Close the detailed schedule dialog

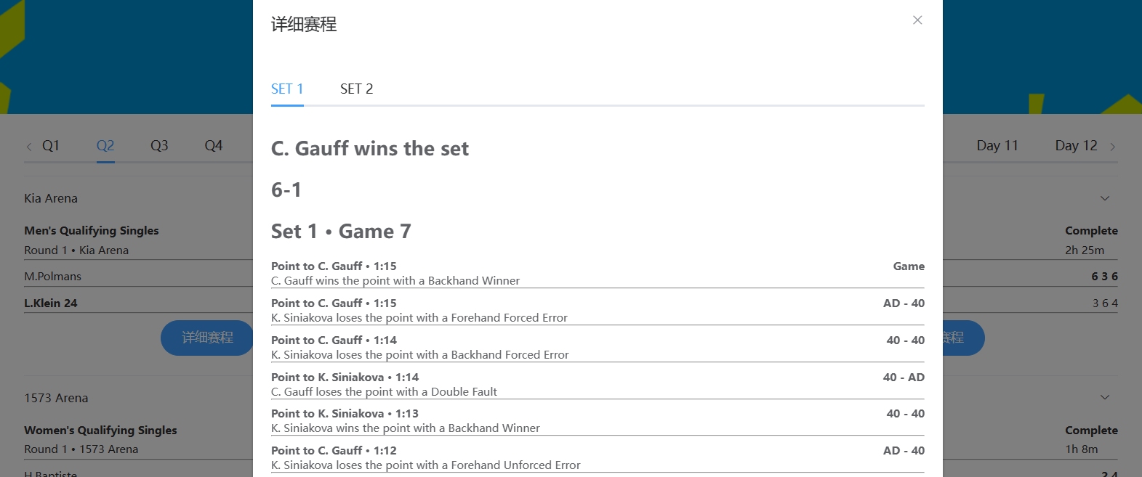(x=917, y=20)
